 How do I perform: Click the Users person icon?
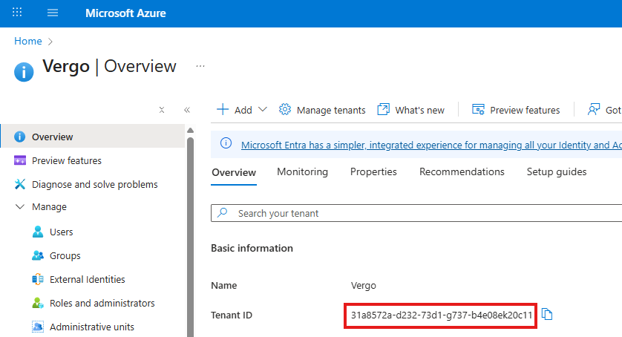pos(38,232)
